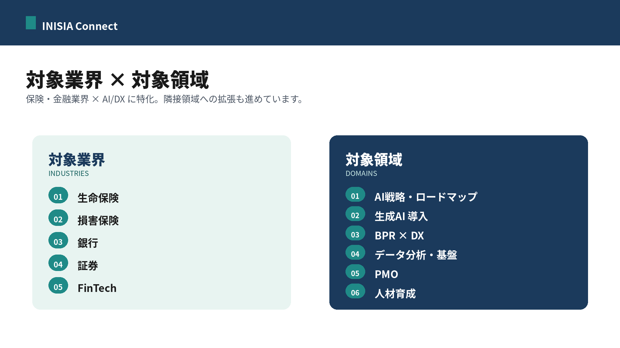Select the INISIA Connect header title
Screen dimensions: 620x348
pyautogui.click(x=80, y=26)
